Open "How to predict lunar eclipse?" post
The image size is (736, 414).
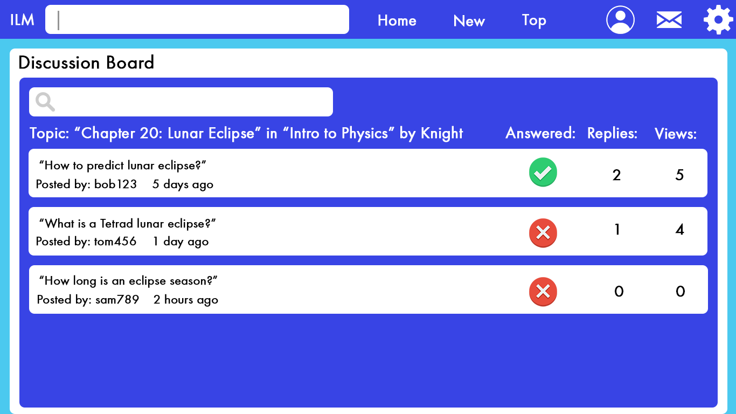click(123, 165)
